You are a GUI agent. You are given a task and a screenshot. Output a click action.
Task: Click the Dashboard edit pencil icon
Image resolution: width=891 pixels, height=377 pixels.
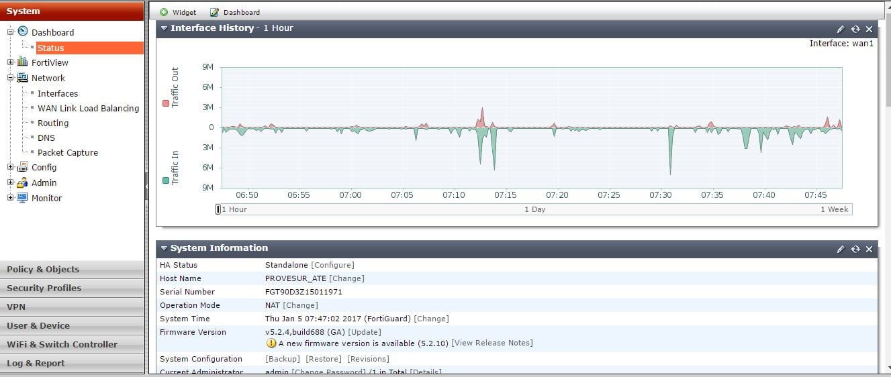click(214, 12)
